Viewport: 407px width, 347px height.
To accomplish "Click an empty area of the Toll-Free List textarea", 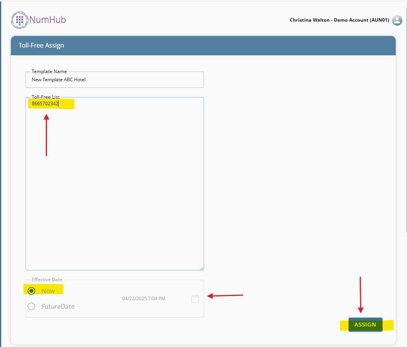I will pos(115,186).
